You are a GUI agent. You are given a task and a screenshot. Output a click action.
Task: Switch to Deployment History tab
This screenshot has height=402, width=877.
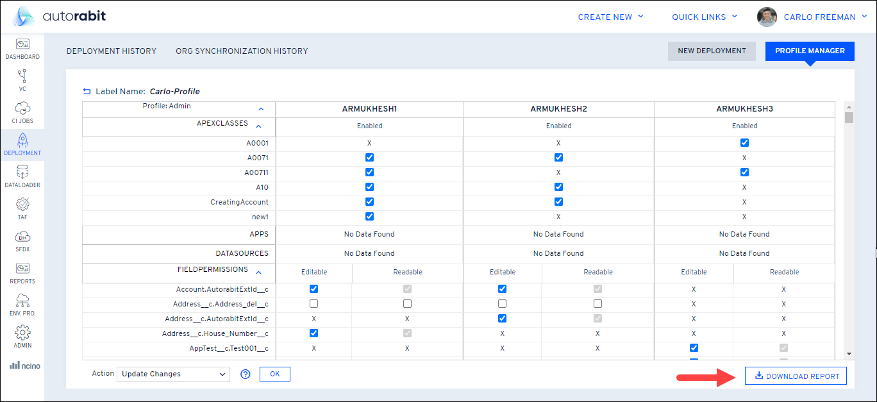[112, 51]
